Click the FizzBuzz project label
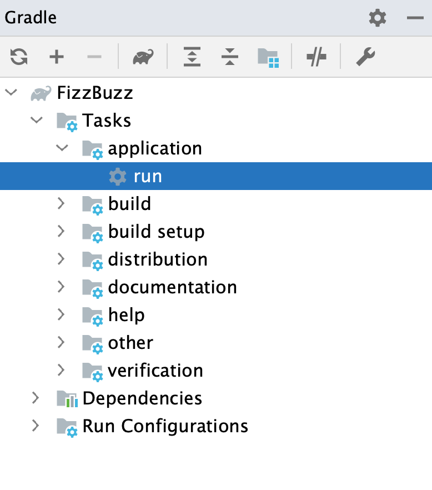Viewport: 432px width, 490px height. click(x=95, y=93)
